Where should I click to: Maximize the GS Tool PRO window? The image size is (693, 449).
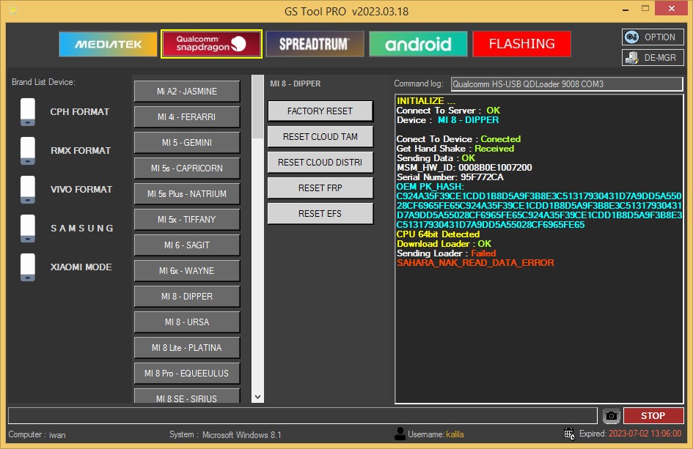point(645,9)
